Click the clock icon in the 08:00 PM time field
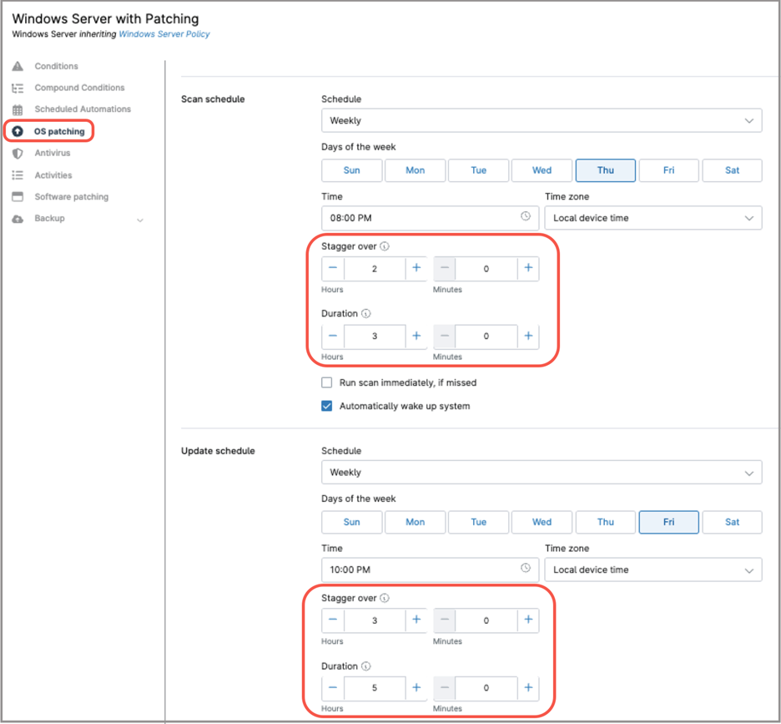The height and width of the screenshot is (724, 781). click(526, 216)
